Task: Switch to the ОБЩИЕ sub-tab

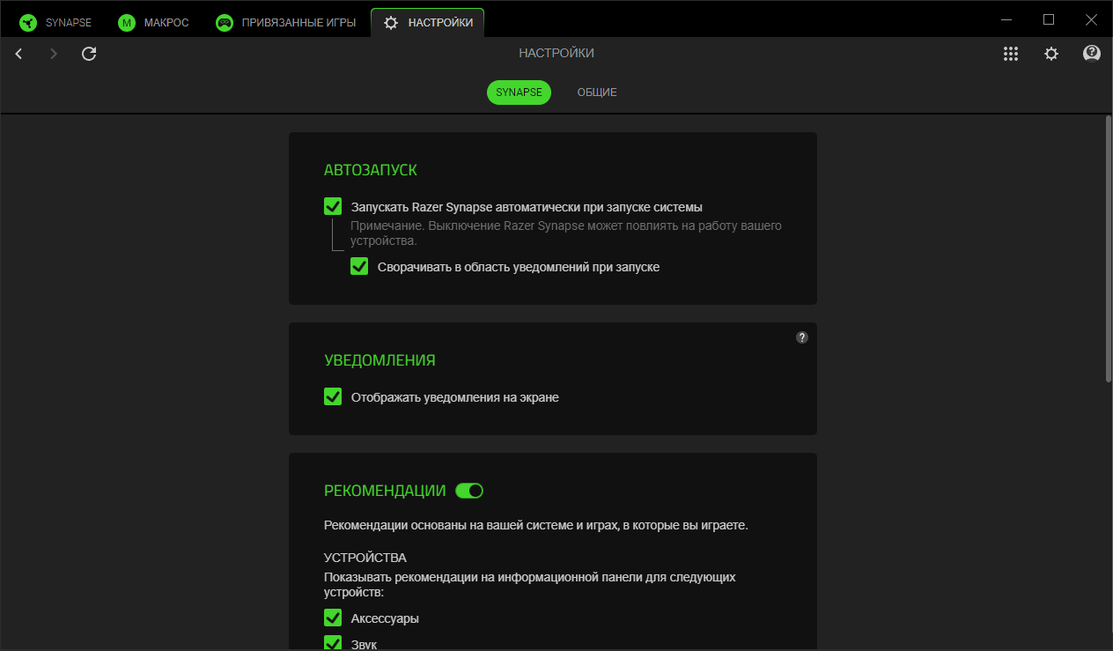Action: pos(597,92)
